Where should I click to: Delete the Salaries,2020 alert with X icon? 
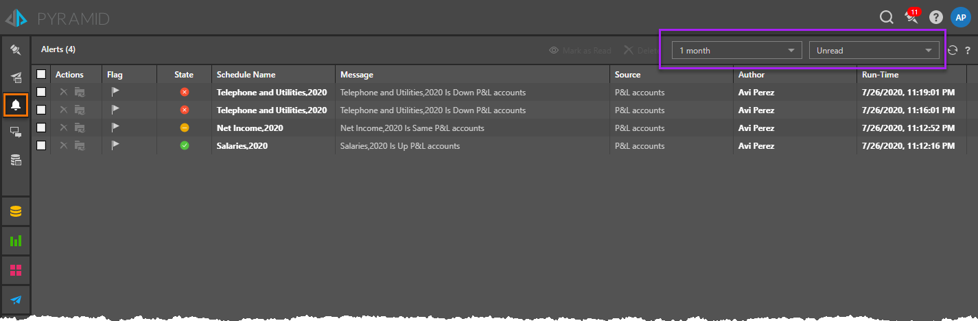(x=64, y=145)
